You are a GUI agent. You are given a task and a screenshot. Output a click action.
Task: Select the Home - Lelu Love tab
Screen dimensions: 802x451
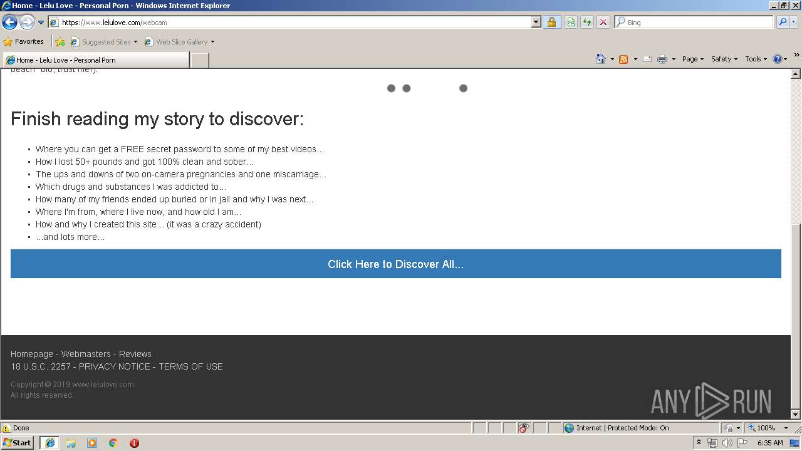[95, 60]
